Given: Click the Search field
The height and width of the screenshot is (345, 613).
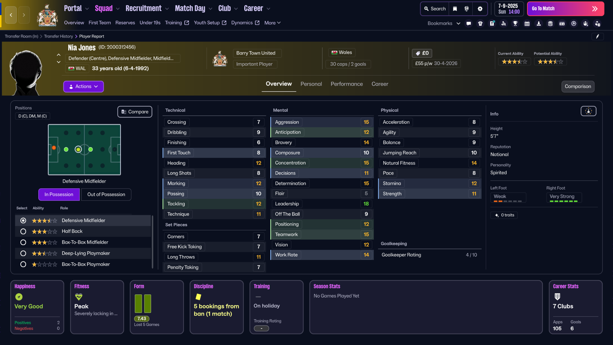Looking at the screenshot, I should pyautogui.click(x=435, y=9).
